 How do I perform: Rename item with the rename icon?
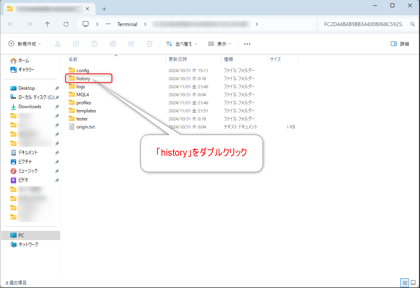click(112, 43)
